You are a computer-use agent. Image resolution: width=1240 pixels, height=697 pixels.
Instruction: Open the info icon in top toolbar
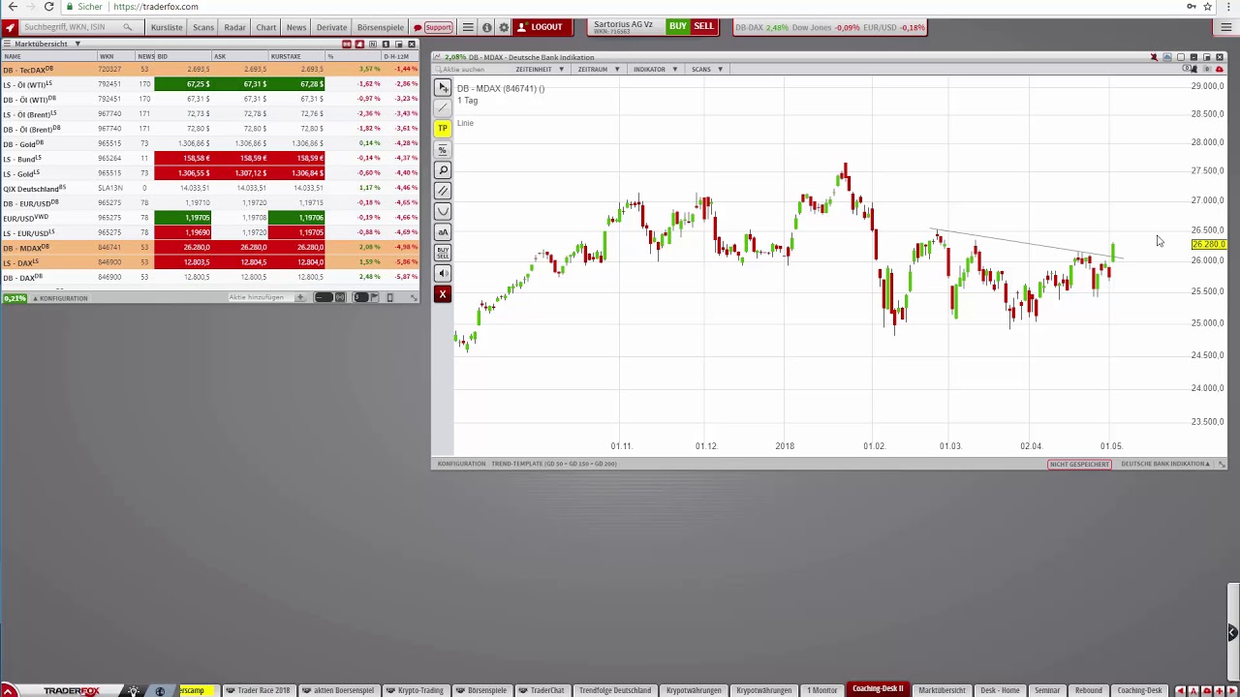coord(486,27)
